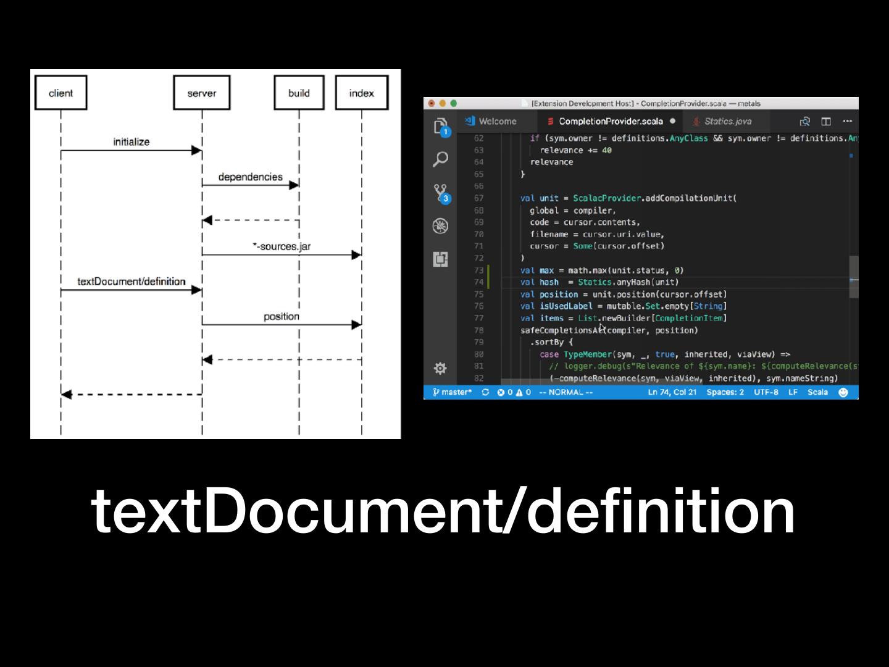Click Ln 74, Col 21 to go to line
The height and width of the screenshot is (667, 889).
pyautogui.click(x=672, y=392)
